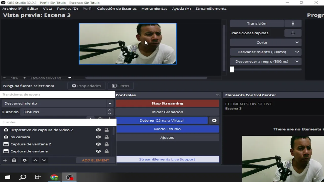Zoom in preview with plus icon
The width and height of the screenshot is (324, 182).
25,78
